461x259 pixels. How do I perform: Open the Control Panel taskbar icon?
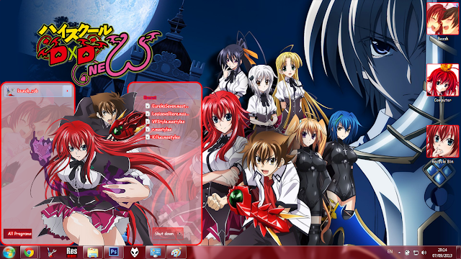[x=156, y=253]
